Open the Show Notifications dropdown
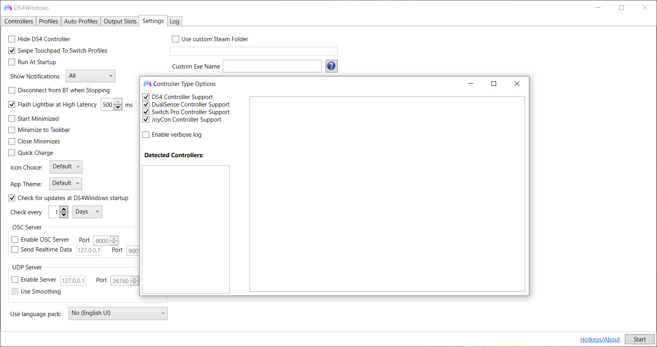Screen dimensions: 657x347 click(90, 76)
